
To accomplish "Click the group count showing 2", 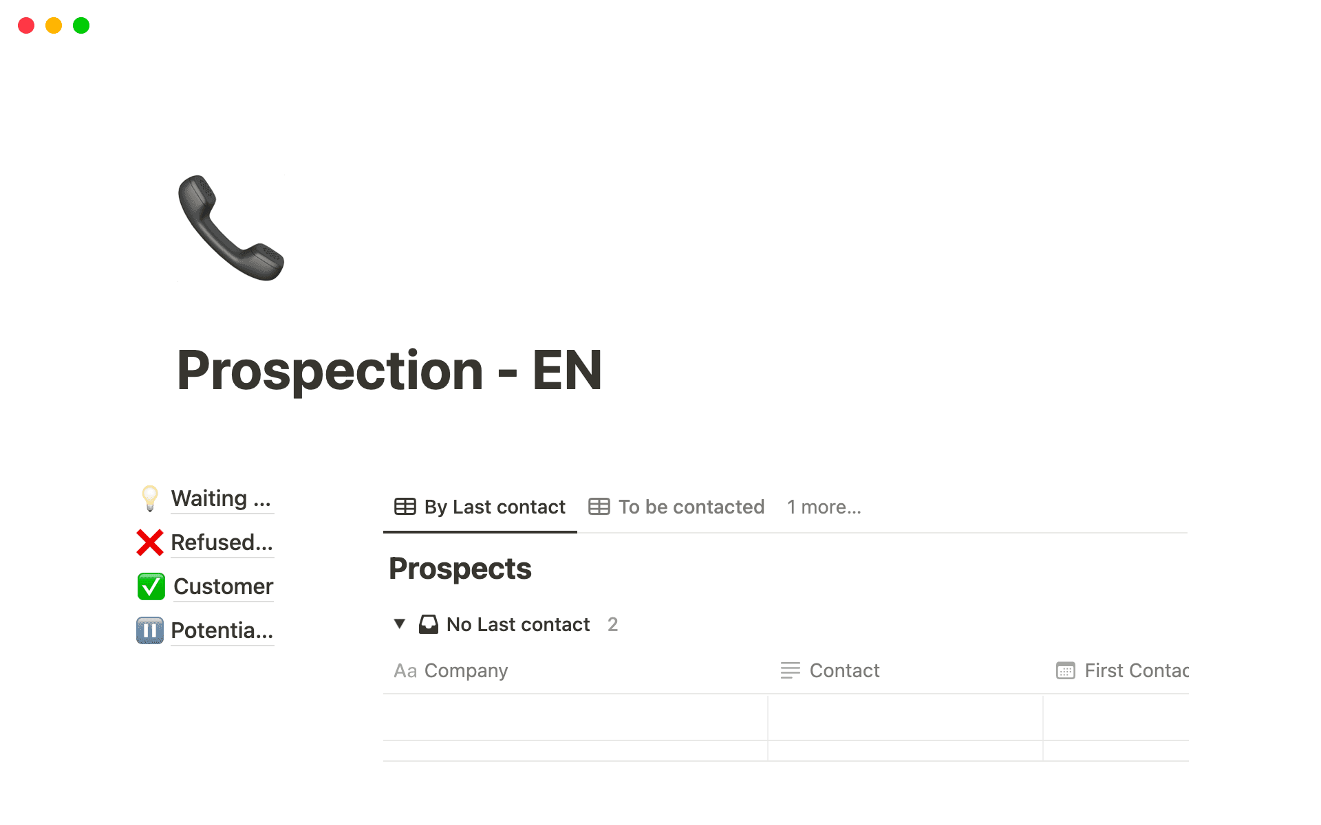I will tap(612, 624).
